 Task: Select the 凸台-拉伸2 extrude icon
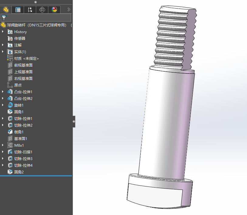point(10,98)
